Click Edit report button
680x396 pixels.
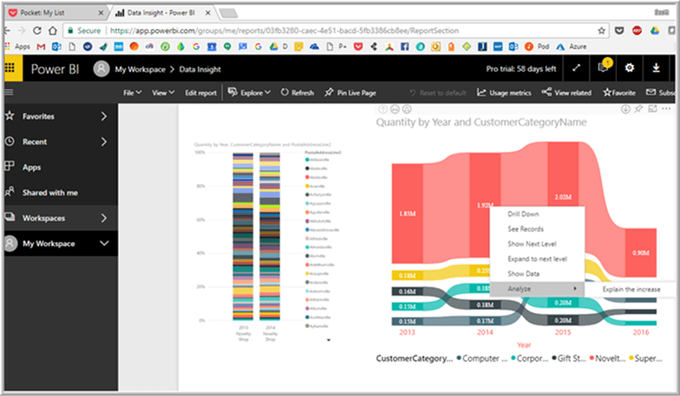201,92
